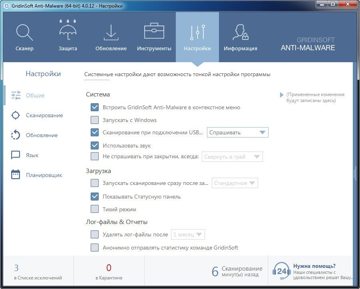The height and width of the screenshot is (289, 360).
Task: Open the в Карантине counter
Action: (x=109, y=272)
